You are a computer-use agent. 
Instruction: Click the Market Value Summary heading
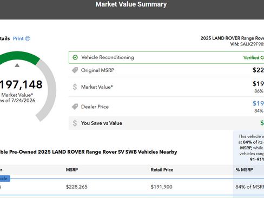(131, 4)
